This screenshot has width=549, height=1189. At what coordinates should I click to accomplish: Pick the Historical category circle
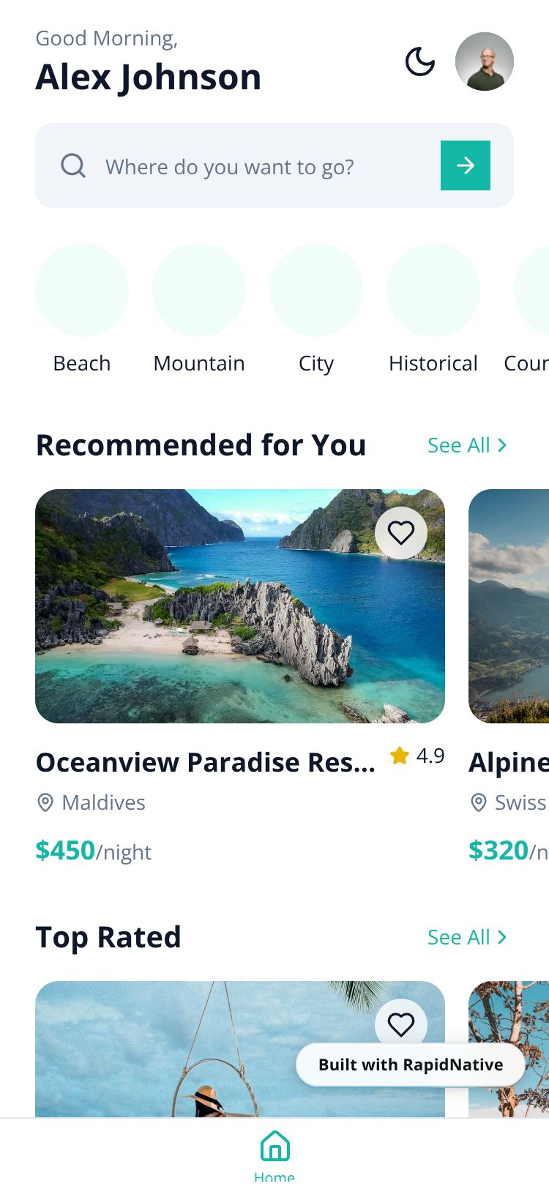point(433,290)
